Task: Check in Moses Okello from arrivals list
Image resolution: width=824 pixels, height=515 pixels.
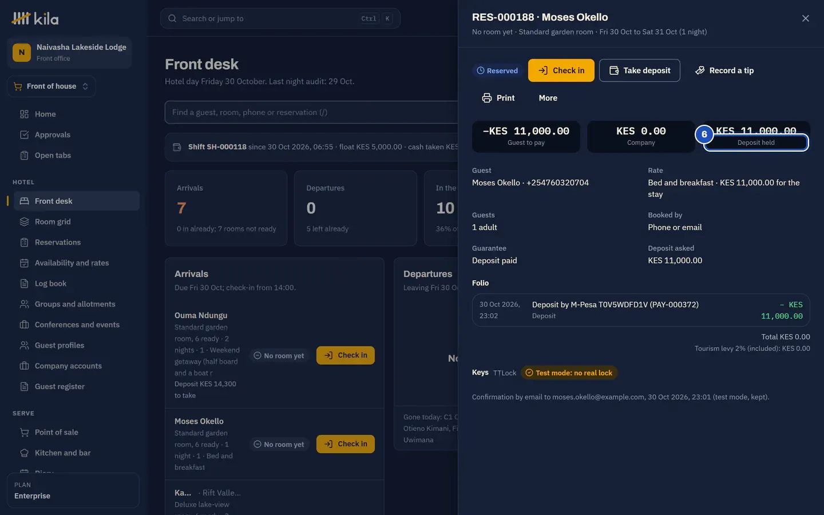Action: [346, 444]
